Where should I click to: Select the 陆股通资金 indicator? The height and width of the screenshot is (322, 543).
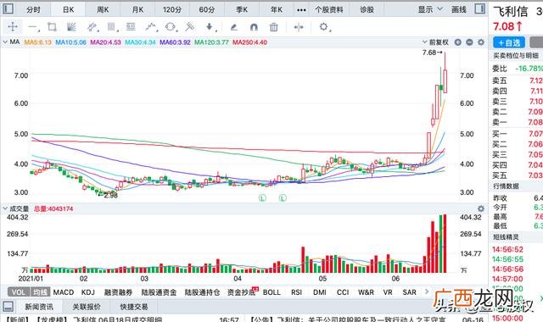(159, 292)
